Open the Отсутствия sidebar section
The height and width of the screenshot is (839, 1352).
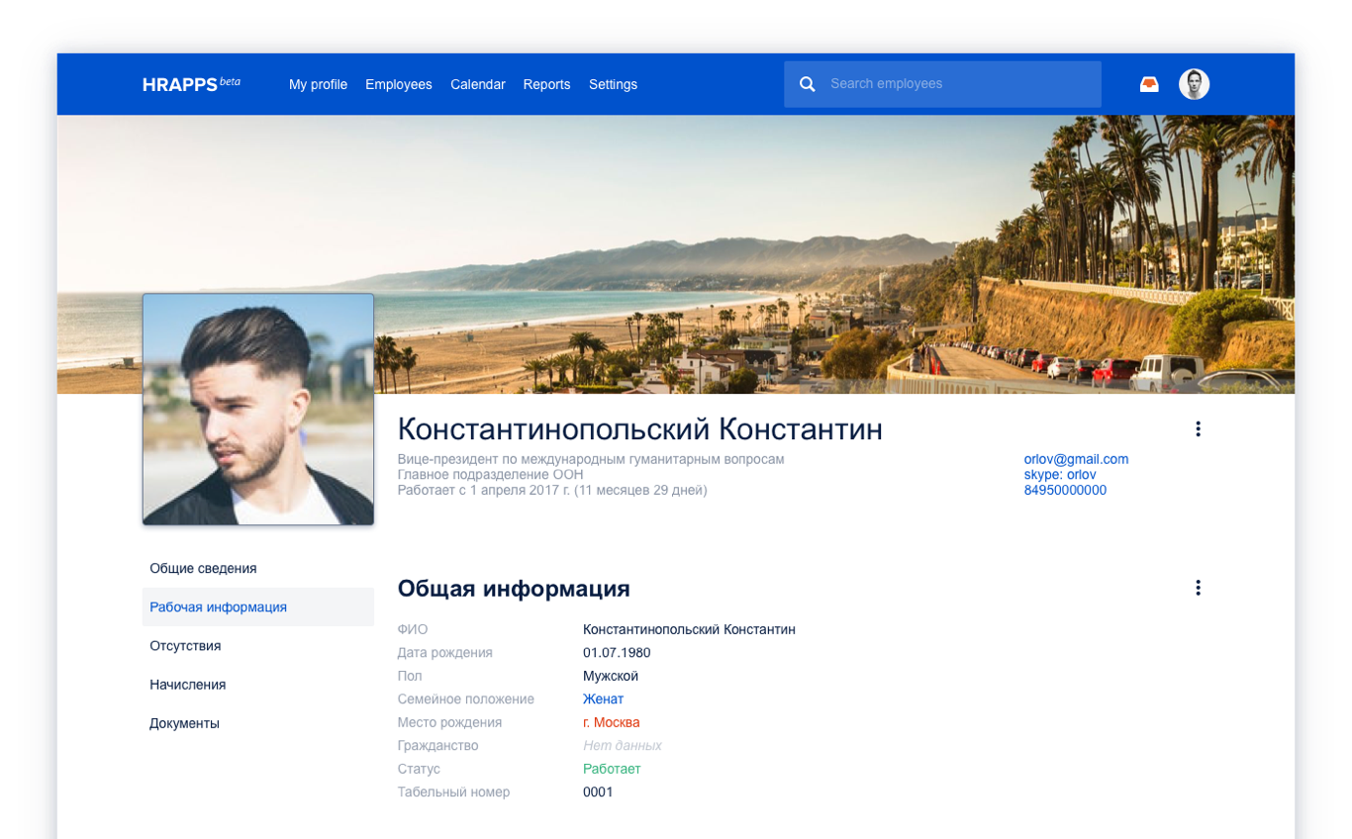(185, 645)
